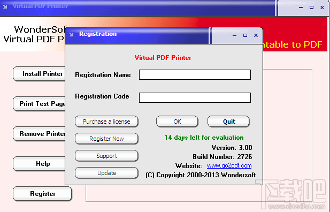The width and height of the screenshot is (330, 212).
Task: Minimize the Virtual PDF Printer main window
Action: pos(301,7)
